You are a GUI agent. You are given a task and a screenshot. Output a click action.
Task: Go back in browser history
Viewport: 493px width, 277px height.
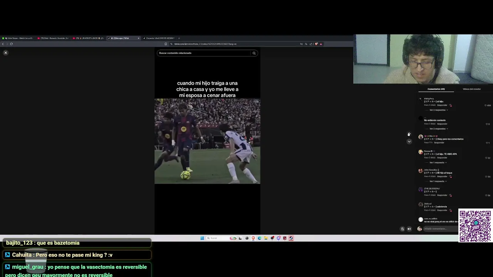[x=3, y=44]
